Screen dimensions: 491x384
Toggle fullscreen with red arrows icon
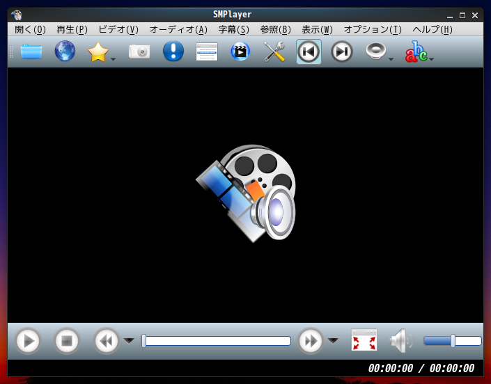pyautogui.click(x=364, y=339)
